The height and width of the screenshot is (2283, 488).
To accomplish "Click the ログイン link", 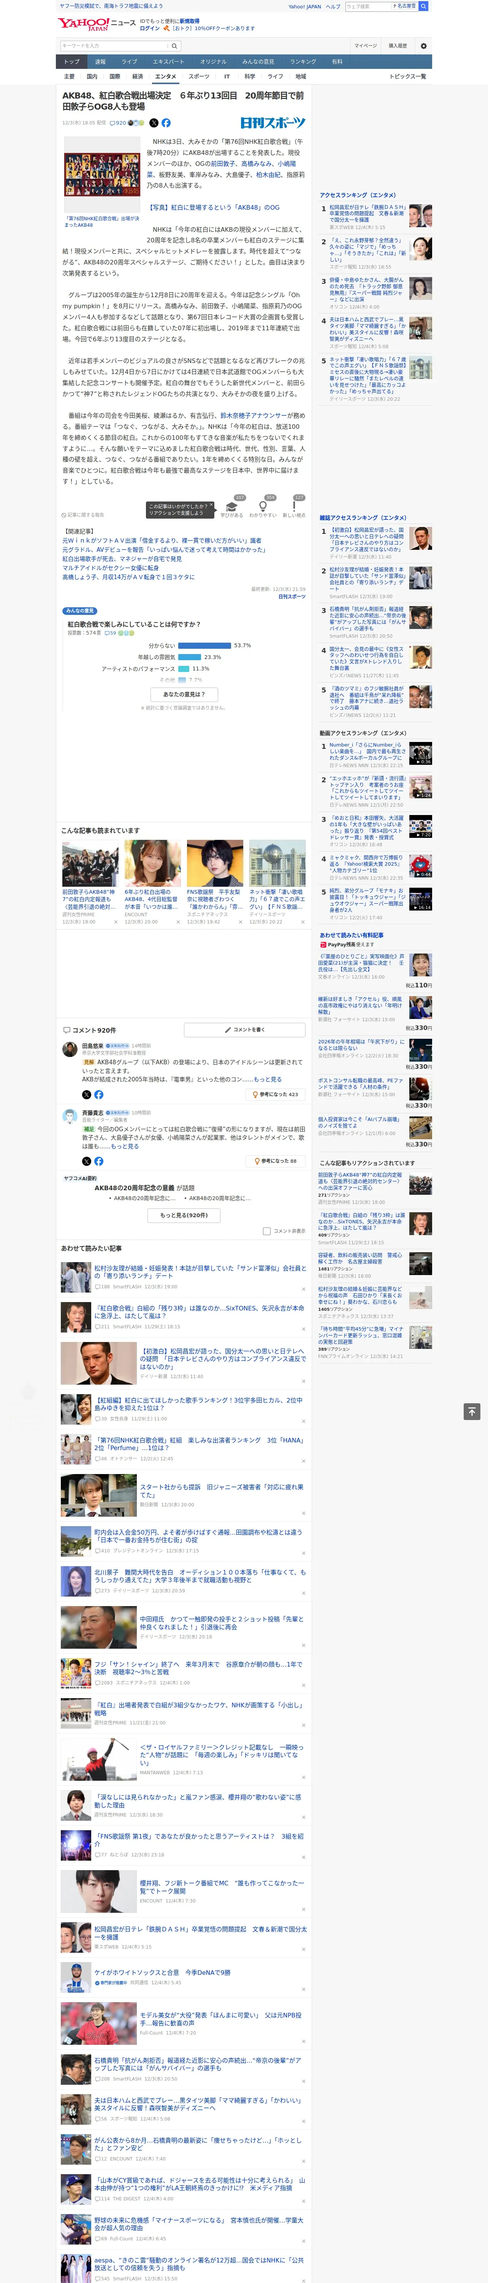I will pyautogui.click(x=150, y=29).
